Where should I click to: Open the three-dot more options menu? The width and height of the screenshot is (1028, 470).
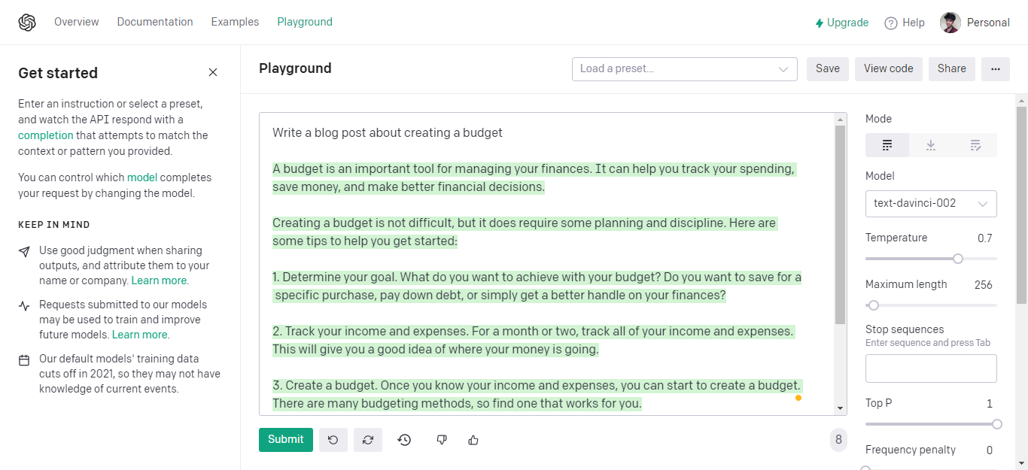[996, 68]
